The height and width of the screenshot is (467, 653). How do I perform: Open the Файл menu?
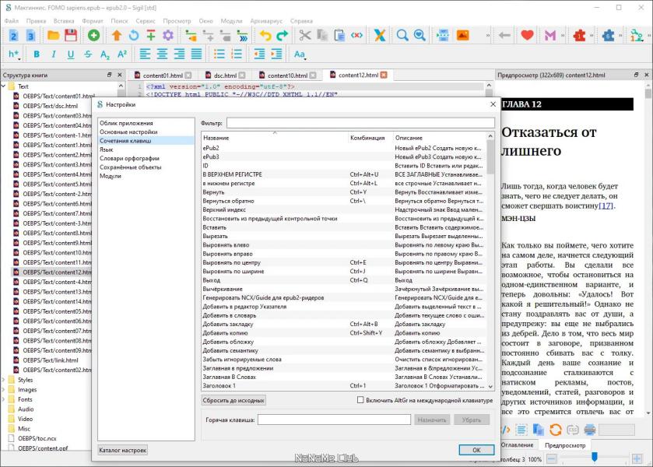pyautogui.click(x=11, y=21)
